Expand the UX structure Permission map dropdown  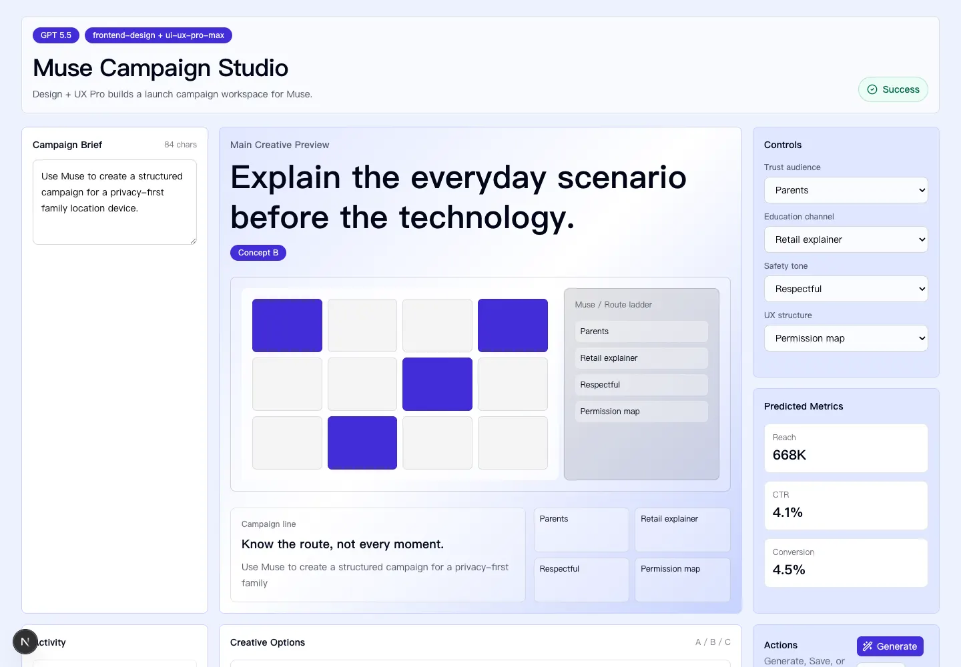(x=846, y=338)
